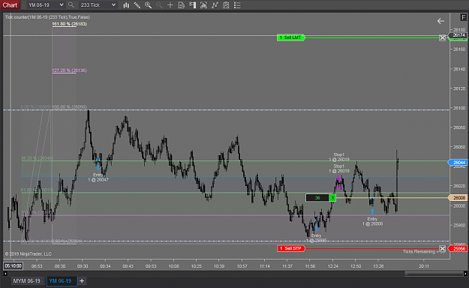The image size is (469, 288).
Task: Click the 20:11 time axis label
Action: [x=424, y=266]
